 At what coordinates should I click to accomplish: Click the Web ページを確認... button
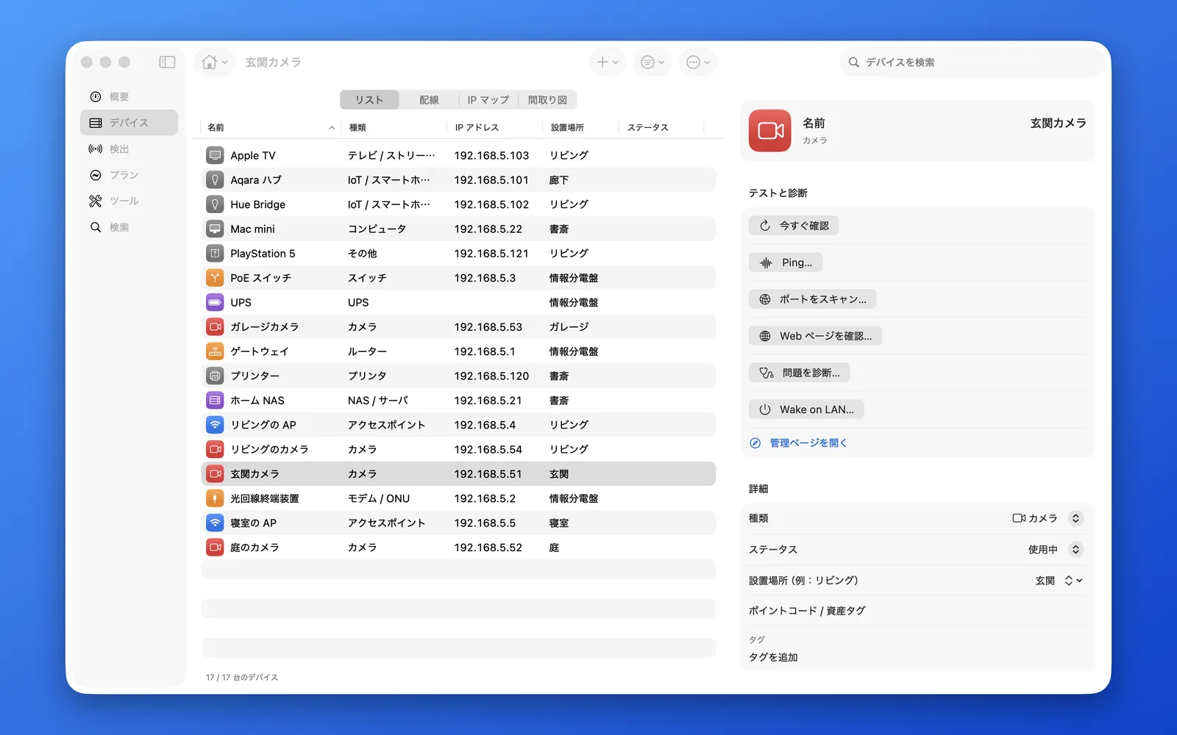[816, 336]
